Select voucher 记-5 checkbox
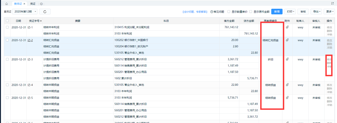Viewport: 337px width, 123px height. coord(7,98)
